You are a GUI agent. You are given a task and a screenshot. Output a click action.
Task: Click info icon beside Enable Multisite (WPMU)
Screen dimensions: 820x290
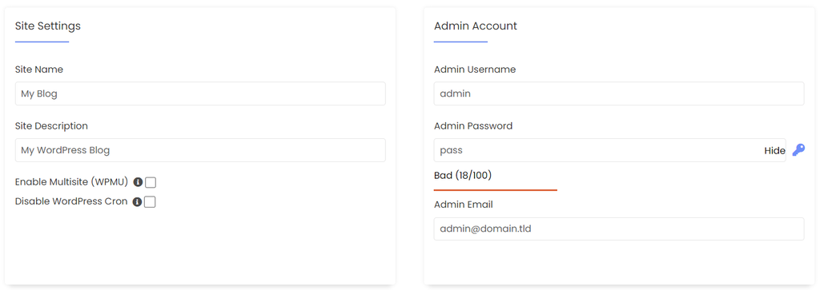point(138,182)
